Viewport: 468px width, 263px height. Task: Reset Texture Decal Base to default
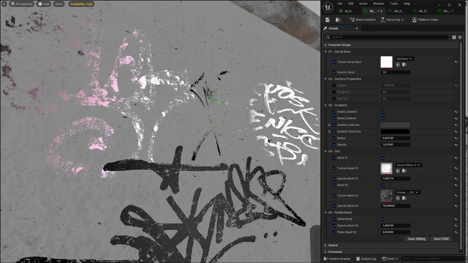[456, 62]
